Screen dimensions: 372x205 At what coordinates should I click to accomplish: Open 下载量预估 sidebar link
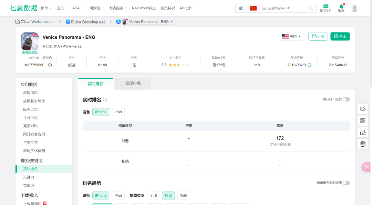(32, 203)
